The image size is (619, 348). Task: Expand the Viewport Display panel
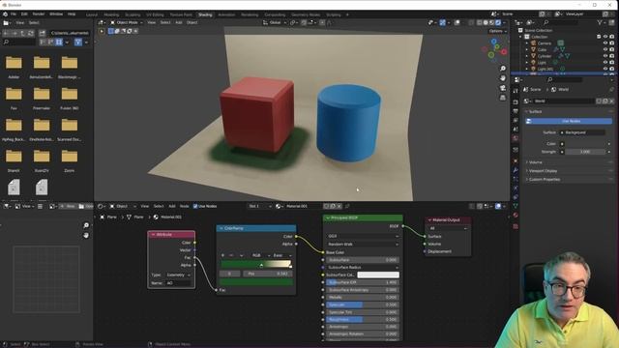[x=543, y=171]
